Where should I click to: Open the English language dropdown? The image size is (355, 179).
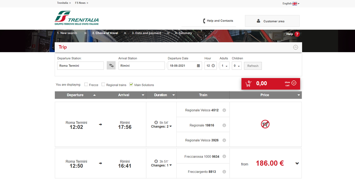tap(291, 4)
